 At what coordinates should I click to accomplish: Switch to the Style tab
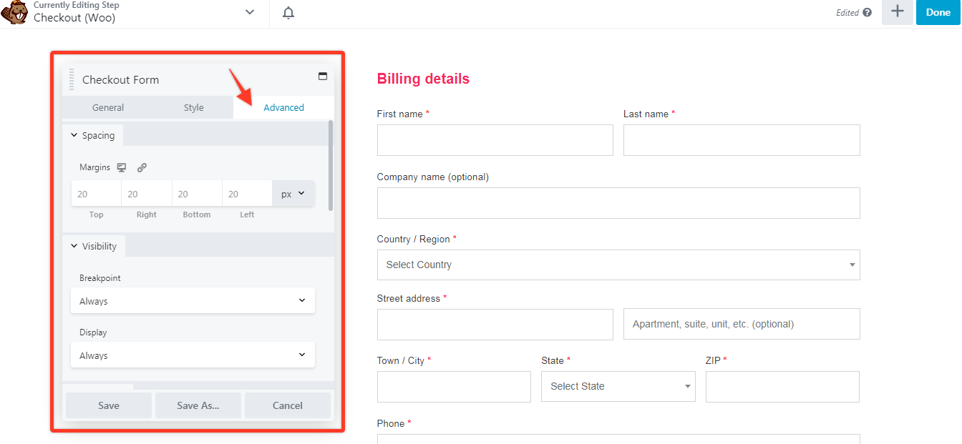coord(193,108)
